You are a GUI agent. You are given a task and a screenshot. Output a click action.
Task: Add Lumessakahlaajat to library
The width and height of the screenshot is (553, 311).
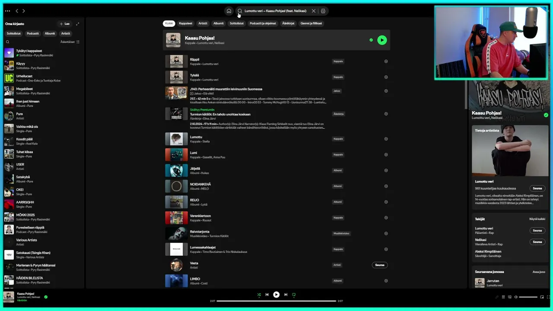386,249
